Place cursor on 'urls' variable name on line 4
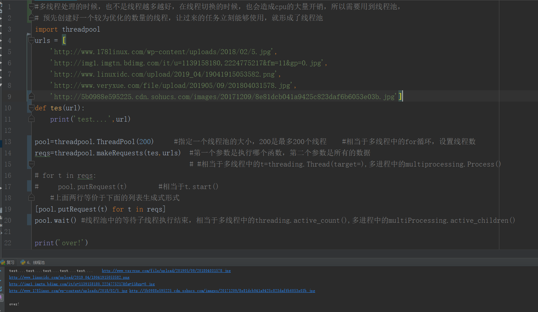Image resolution: width=538 pixels, height=312 pixels. point(43,41)
